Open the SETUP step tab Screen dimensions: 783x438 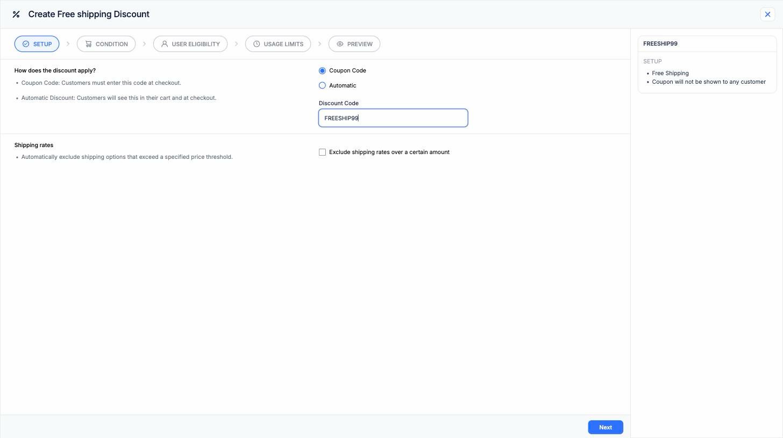coord(37,44)
